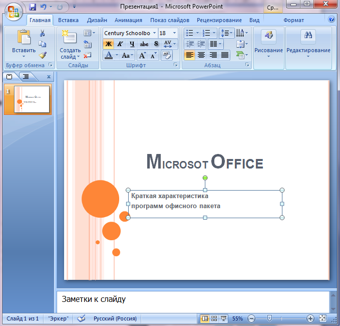Open the Дизайн tab
Viewport: 340px width, 326px height.
97,20
